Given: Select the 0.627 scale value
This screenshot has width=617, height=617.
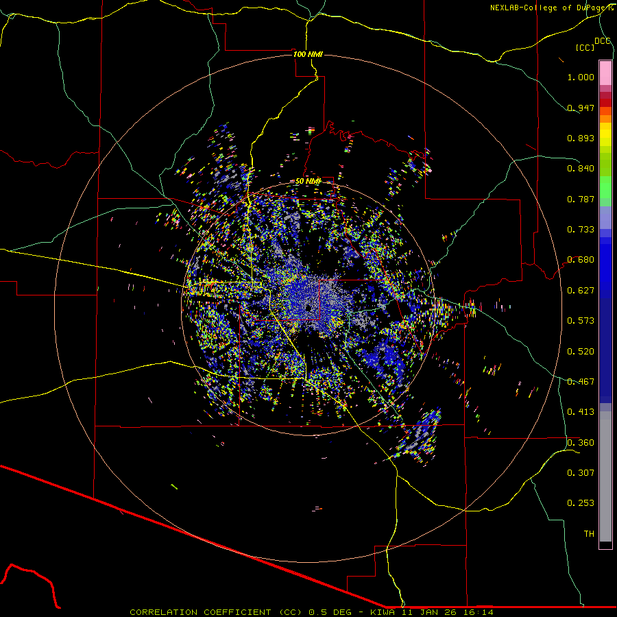Looking at the screenshot, I should [x=581, y=291].
